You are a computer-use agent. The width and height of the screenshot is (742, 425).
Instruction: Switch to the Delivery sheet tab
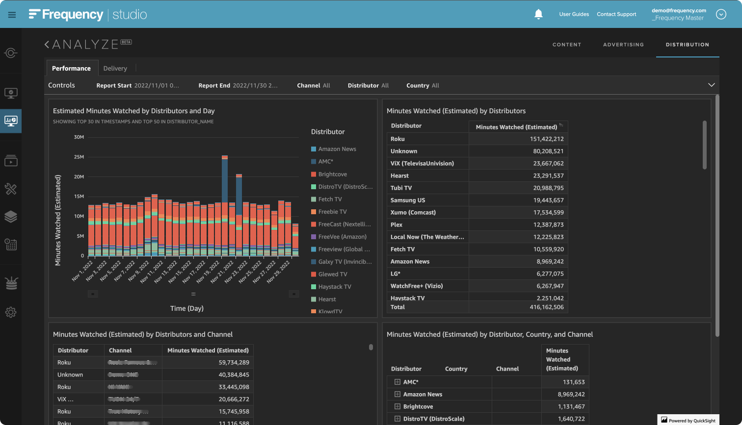click(115, 68)
